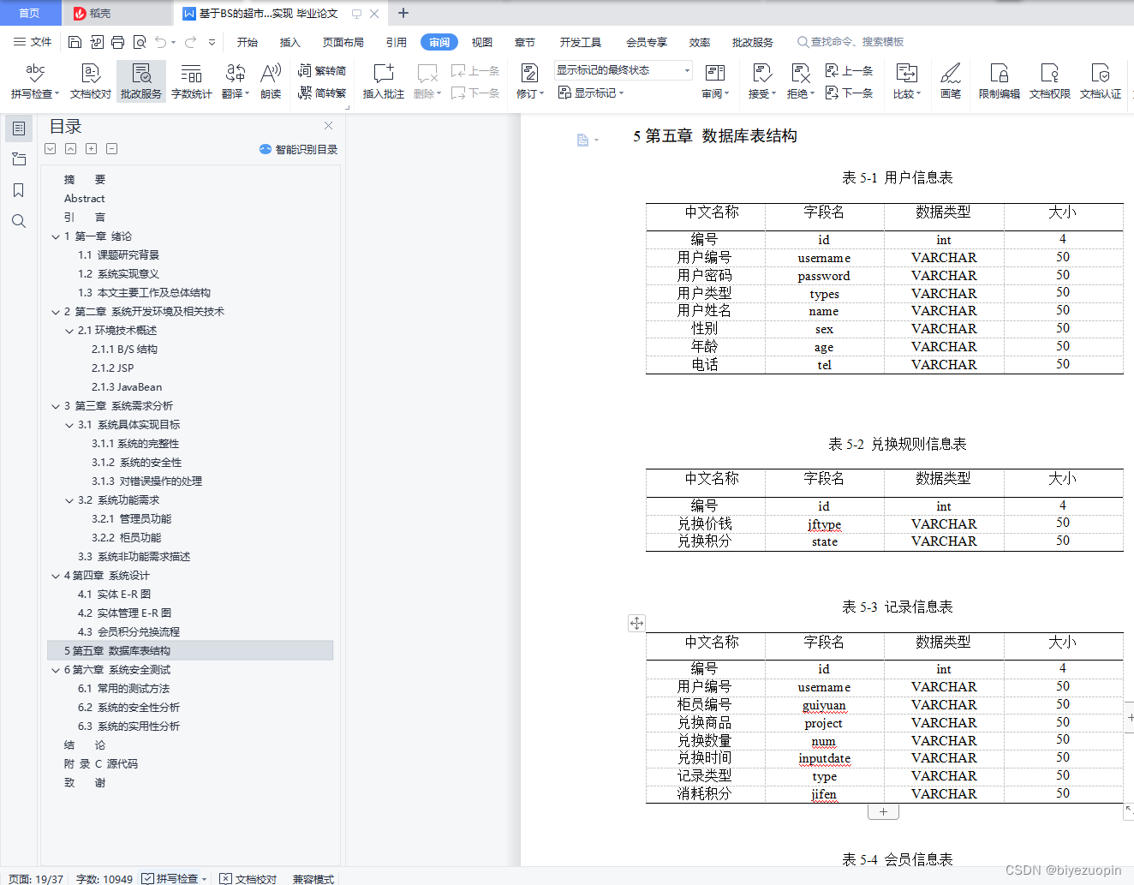The height and width of the screenshot is (885, 1134).
Task: Switch to the 开始 ribbon tab
Action: (x=248, y=42)
